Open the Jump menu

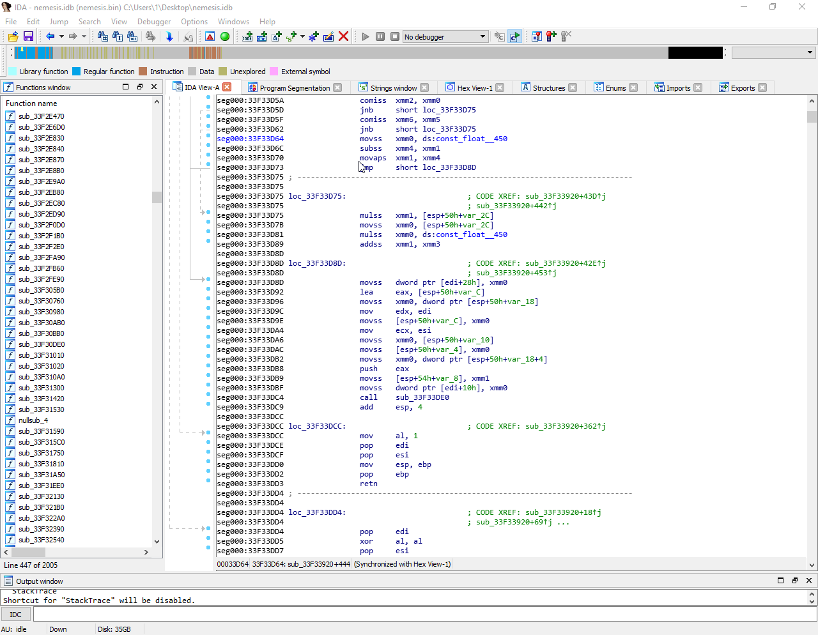pos(59,21)
